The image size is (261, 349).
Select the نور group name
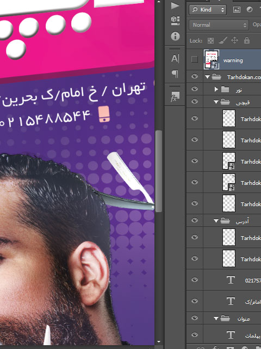point(239,90)
